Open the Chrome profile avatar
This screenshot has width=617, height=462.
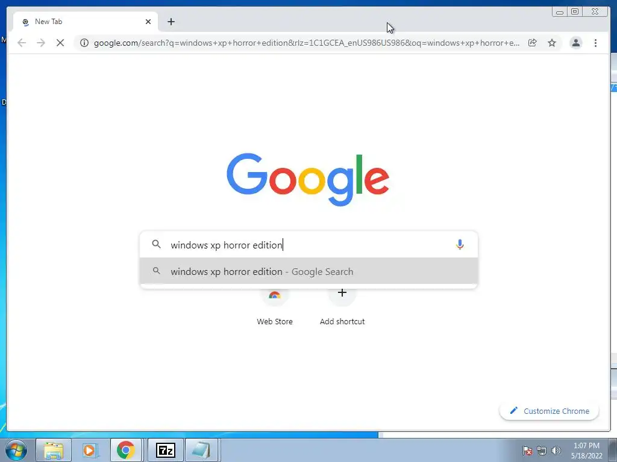coord(575,43)
